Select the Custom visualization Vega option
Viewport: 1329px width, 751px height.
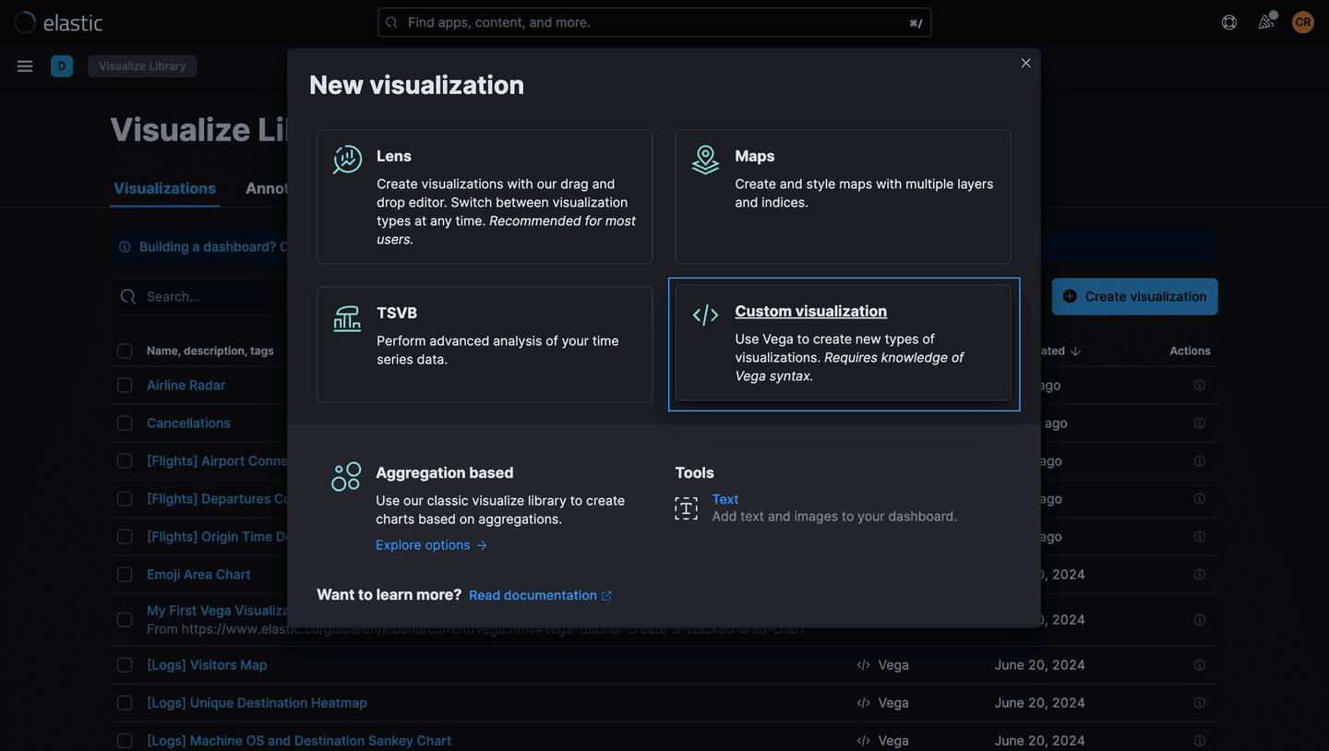pos(843,344)
